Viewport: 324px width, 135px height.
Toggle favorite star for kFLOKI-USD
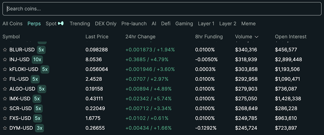coord(5,69)
